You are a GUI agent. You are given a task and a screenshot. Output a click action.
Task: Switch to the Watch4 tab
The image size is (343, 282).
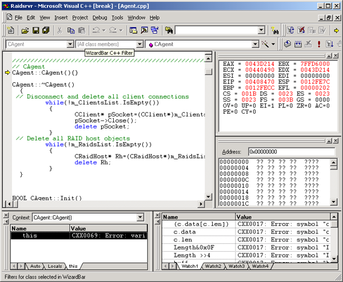click(260, 266)
